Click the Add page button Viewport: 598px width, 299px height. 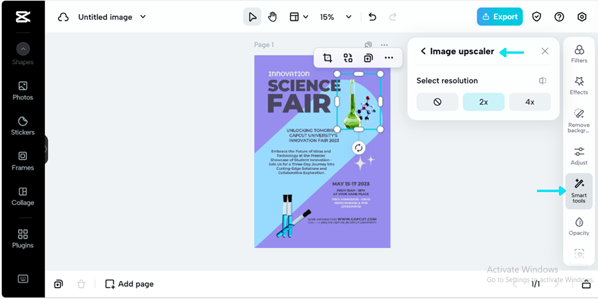point(130,283)
